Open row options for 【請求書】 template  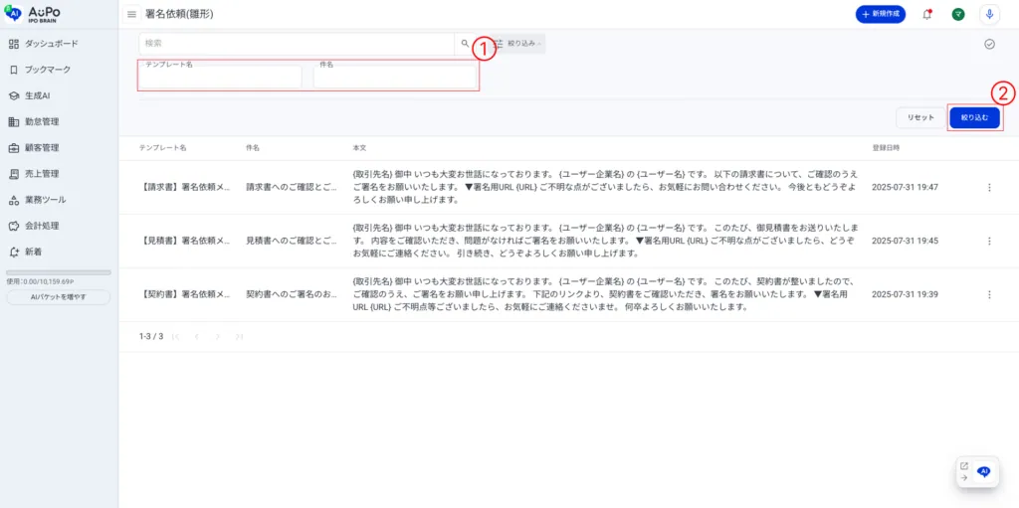989,187
